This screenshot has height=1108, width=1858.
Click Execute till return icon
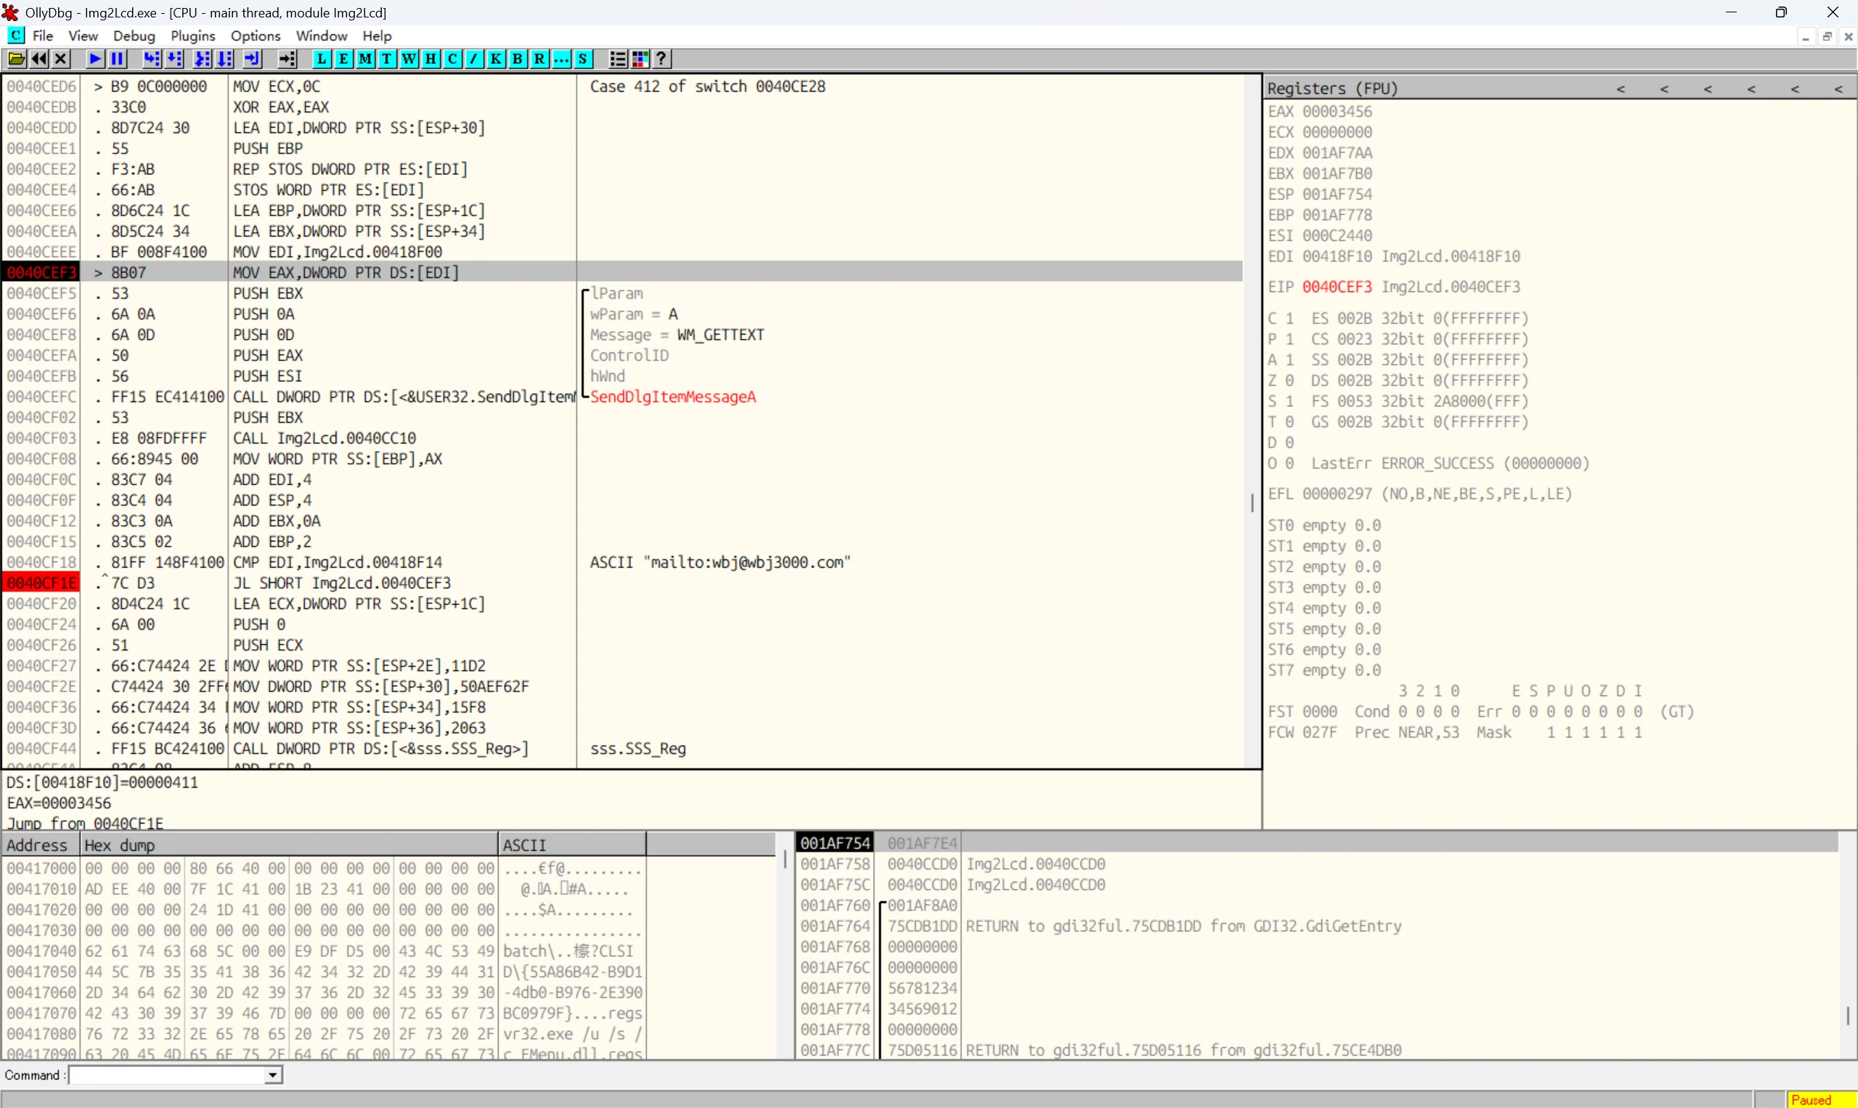[253, 59]
